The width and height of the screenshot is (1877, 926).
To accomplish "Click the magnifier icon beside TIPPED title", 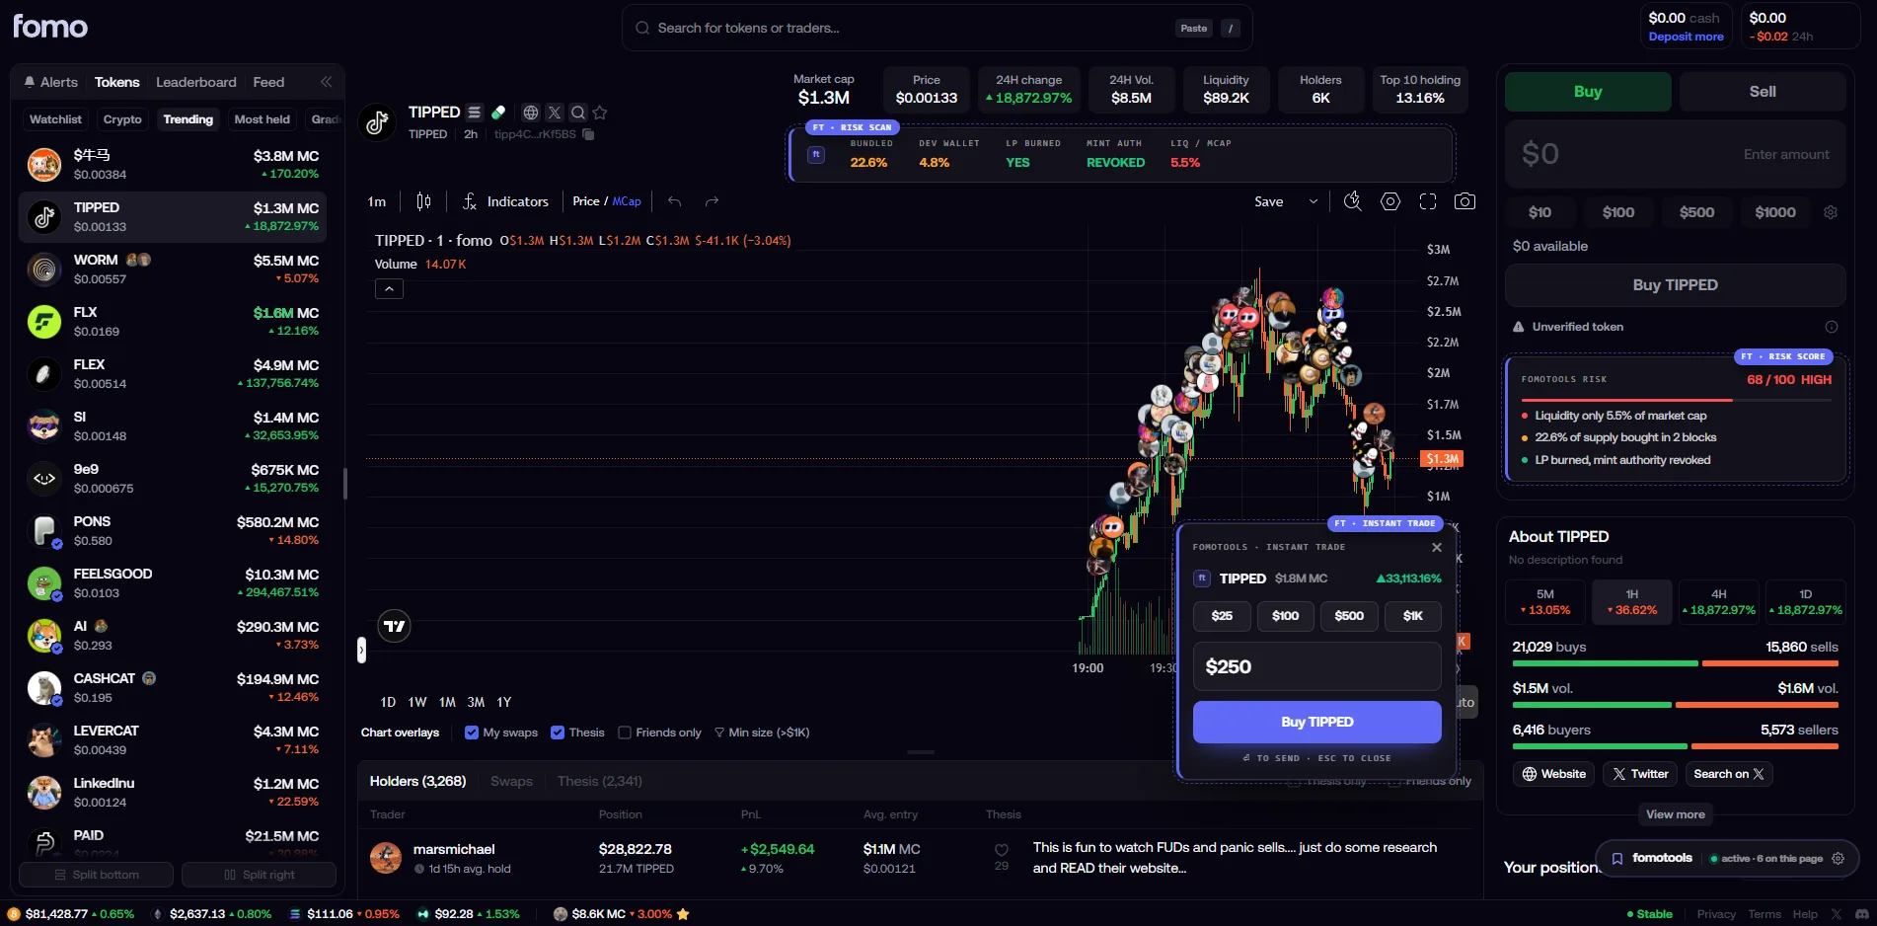I will pos(578,113).
